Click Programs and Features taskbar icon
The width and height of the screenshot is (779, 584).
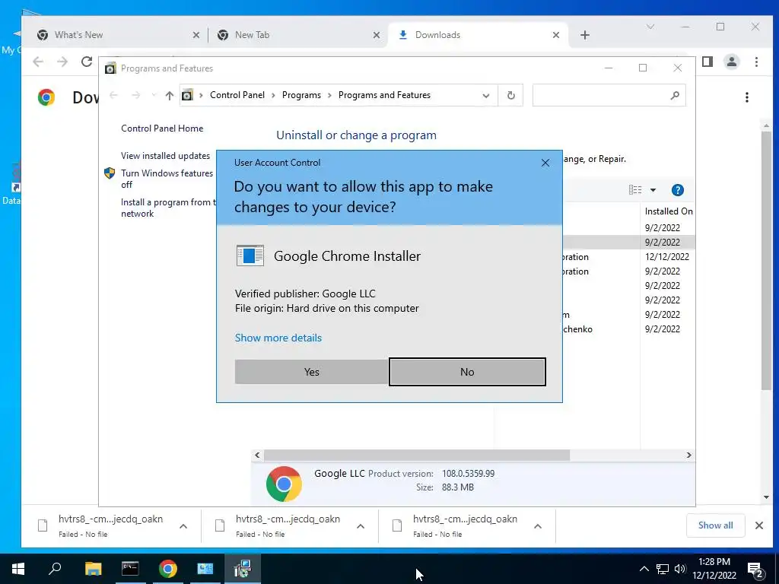[x=243, y=569]
